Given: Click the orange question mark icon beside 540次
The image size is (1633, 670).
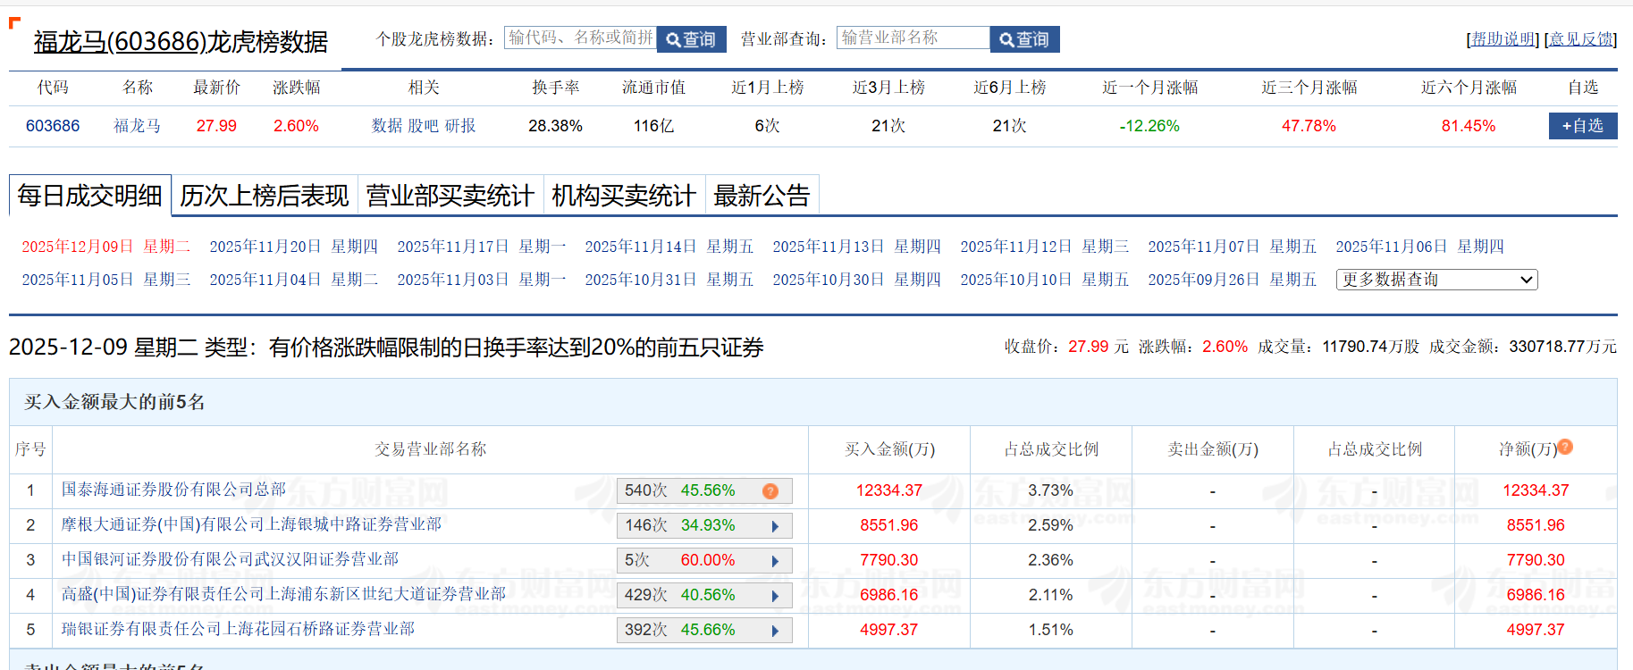Looking at the screenshot, I should click(x=770, y=491).
